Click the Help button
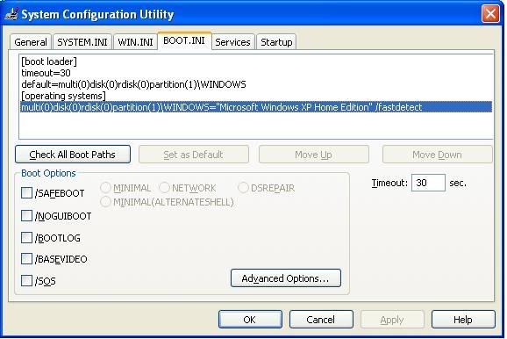The image size is (507, 339). [463, 320]
